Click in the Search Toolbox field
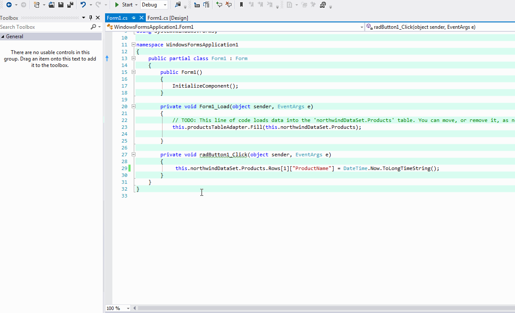Screen dimensions: 515x313 point(43,27)
